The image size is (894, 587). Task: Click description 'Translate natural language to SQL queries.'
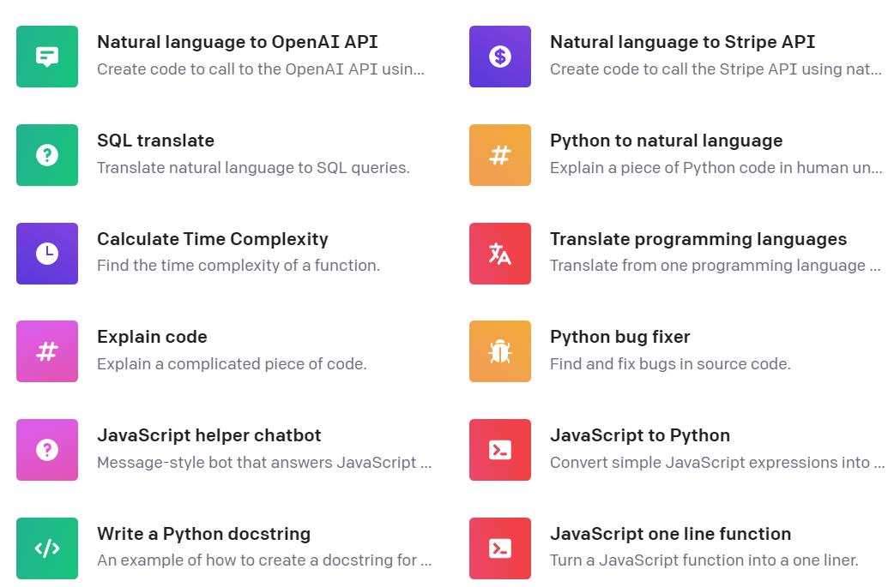[253, 168]
